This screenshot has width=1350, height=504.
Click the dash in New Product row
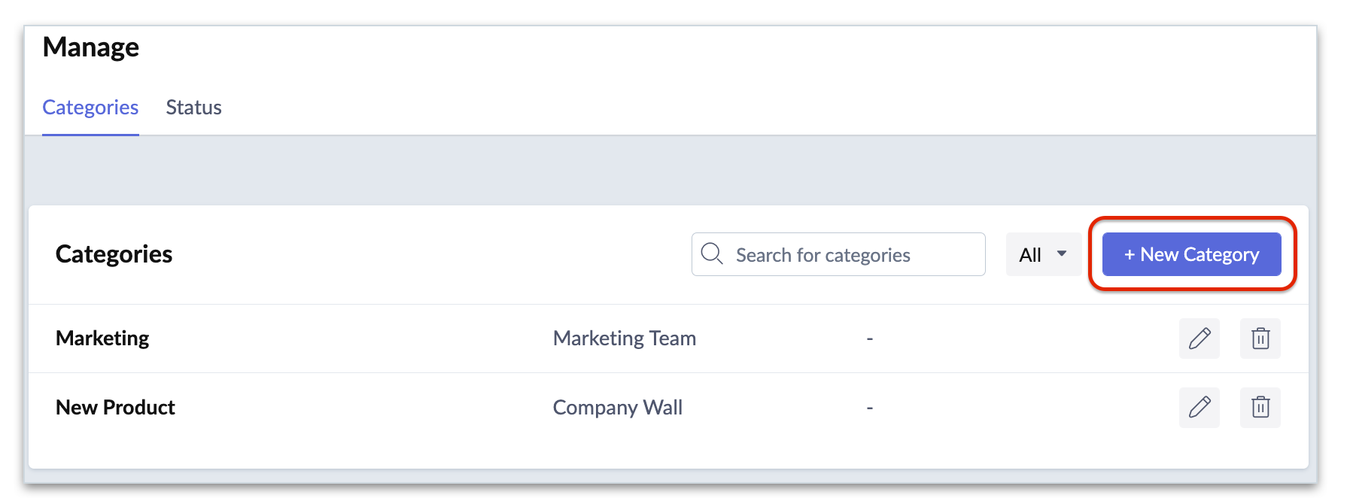tap(869, 408)
